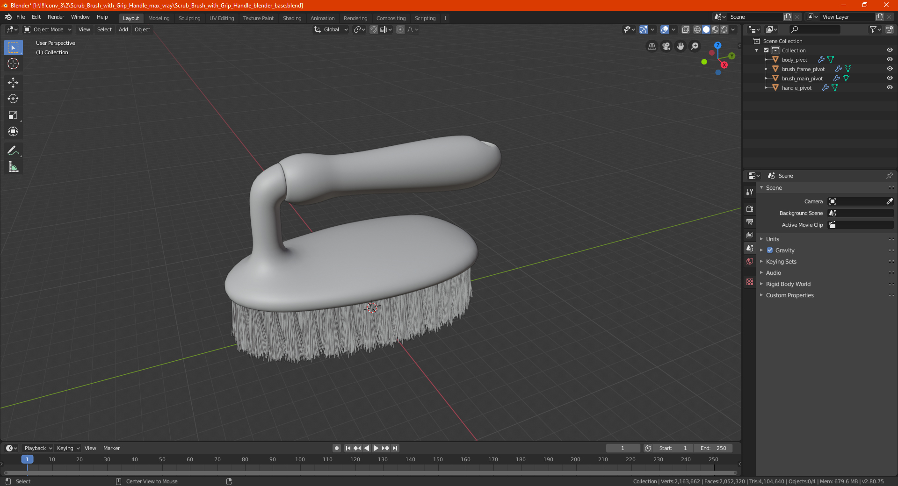Hide handle_pivot in outliner
This screenshot has height=486, width=898.
click(x=890, y=87)
